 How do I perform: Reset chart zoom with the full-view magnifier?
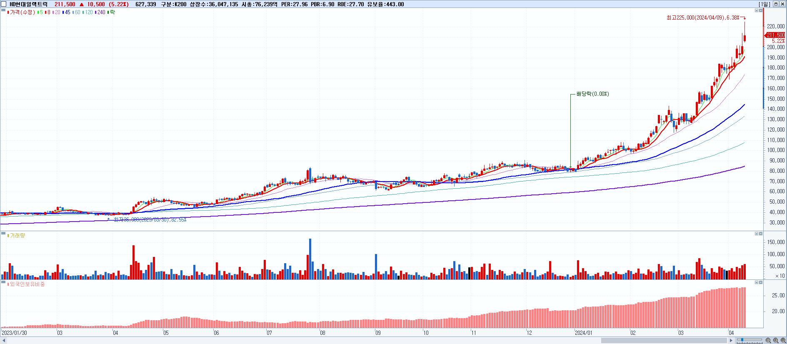coord(783,341)
